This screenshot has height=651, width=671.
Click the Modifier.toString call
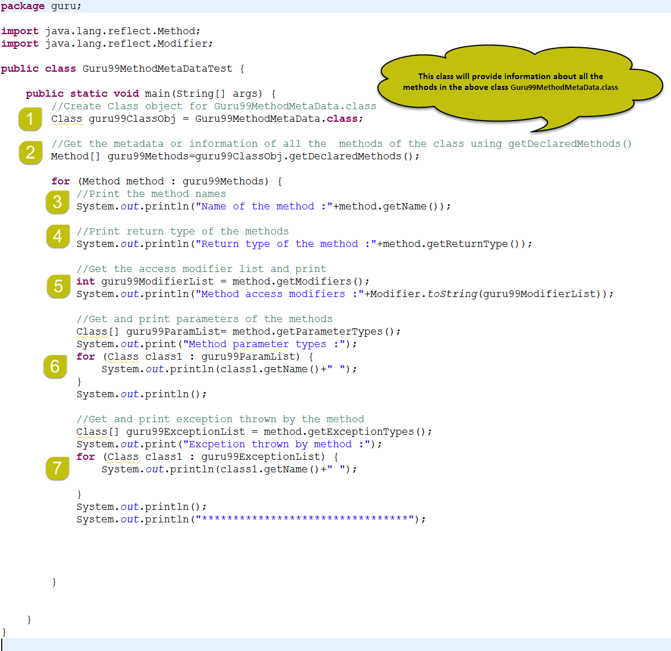(423, 294)
